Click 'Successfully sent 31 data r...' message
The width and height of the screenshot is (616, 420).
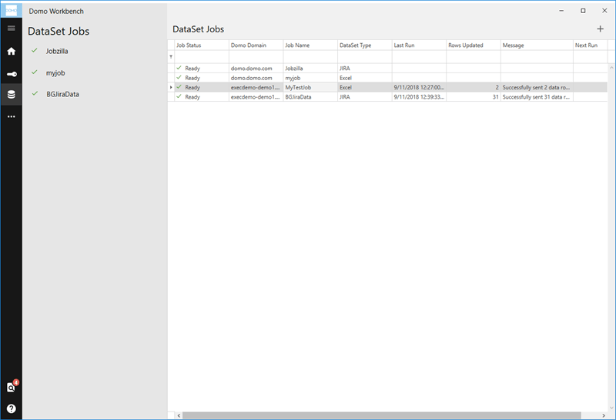coord(536,97)
